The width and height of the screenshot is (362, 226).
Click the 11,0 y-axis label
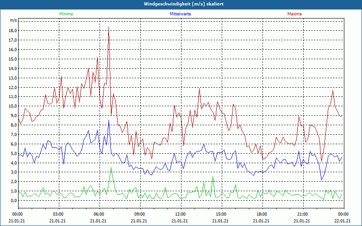(13, 97)
